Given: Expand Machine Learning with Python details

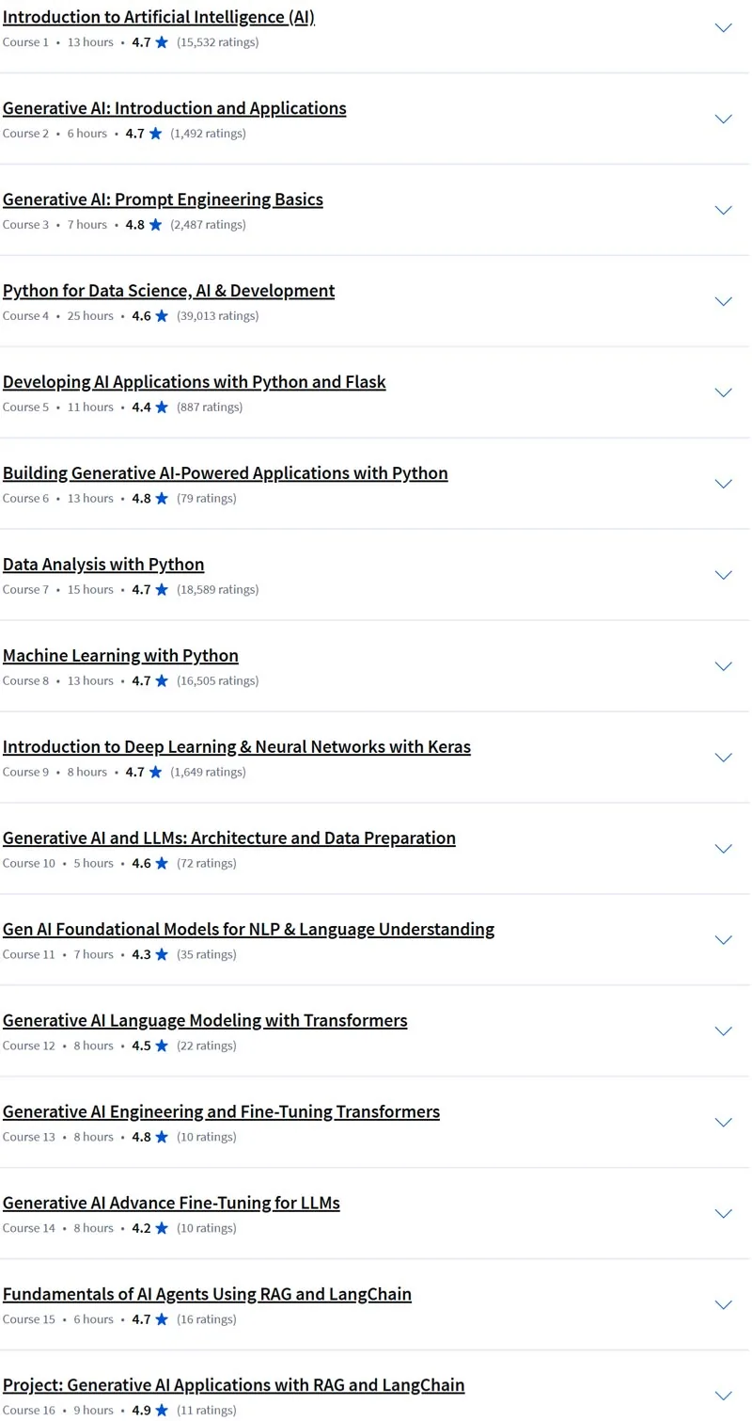Looking at the screenshot, I should [x=723, y=666].
